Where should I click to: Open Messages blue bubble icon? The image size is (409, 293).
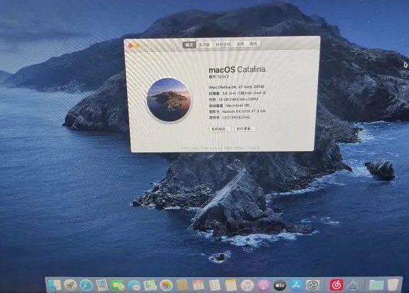[x=134, y=285]
